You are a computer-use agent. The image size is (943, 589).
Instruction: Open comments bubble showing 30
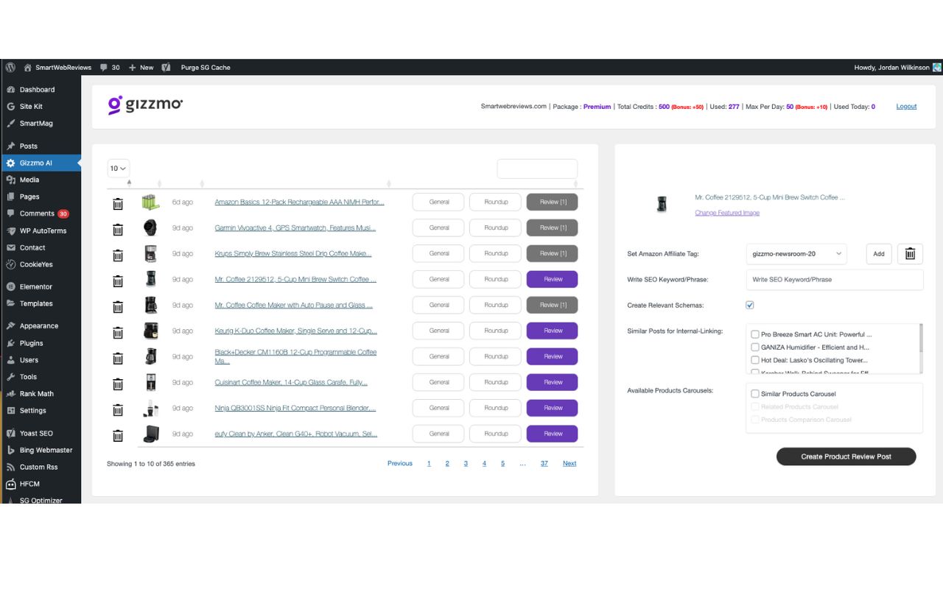(x=110, y=67)
